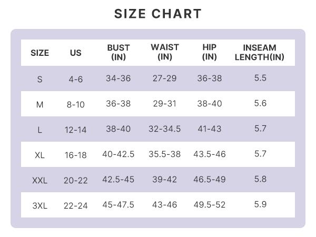
Task: Click US size 22-24 cell
Action: click(x=76, y=206)
